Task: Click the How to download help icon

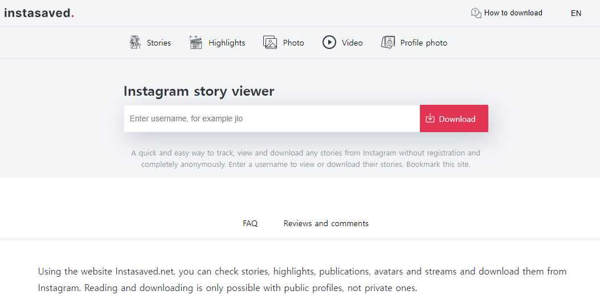Action: click(476, 13)
